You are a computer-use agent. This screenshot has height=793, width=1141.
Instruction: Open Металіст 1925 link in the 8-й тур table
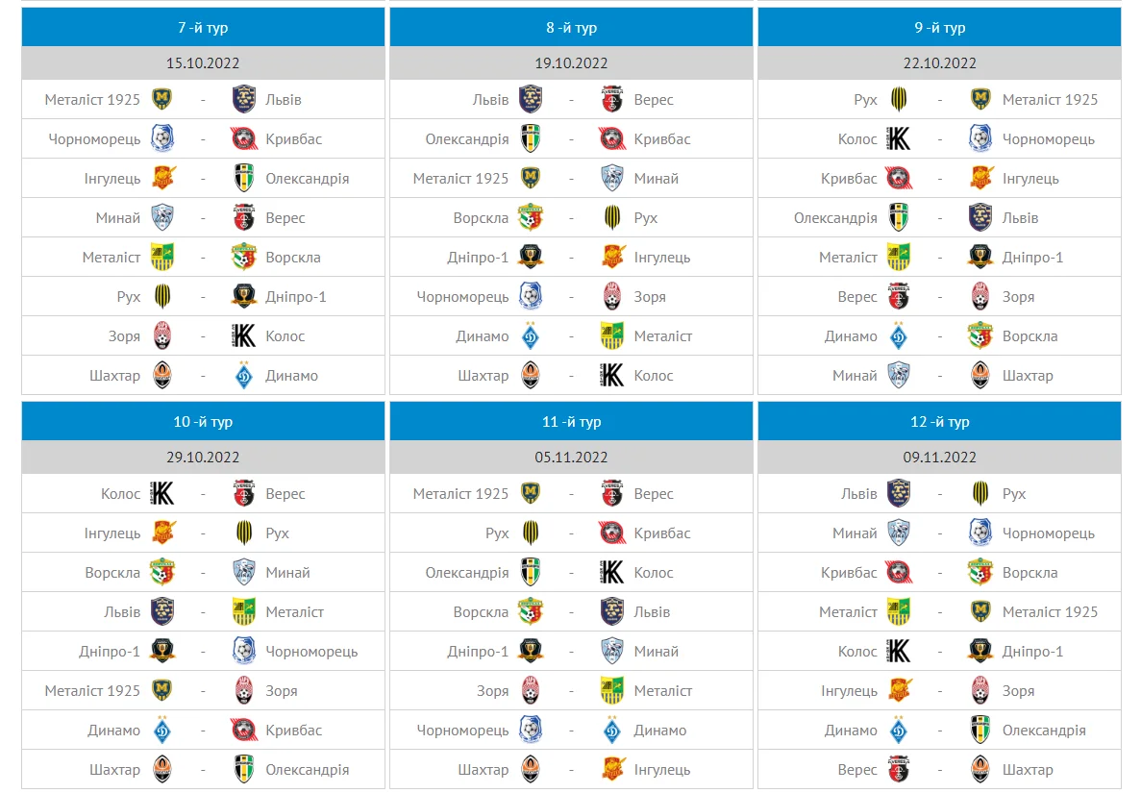point(460,179)
